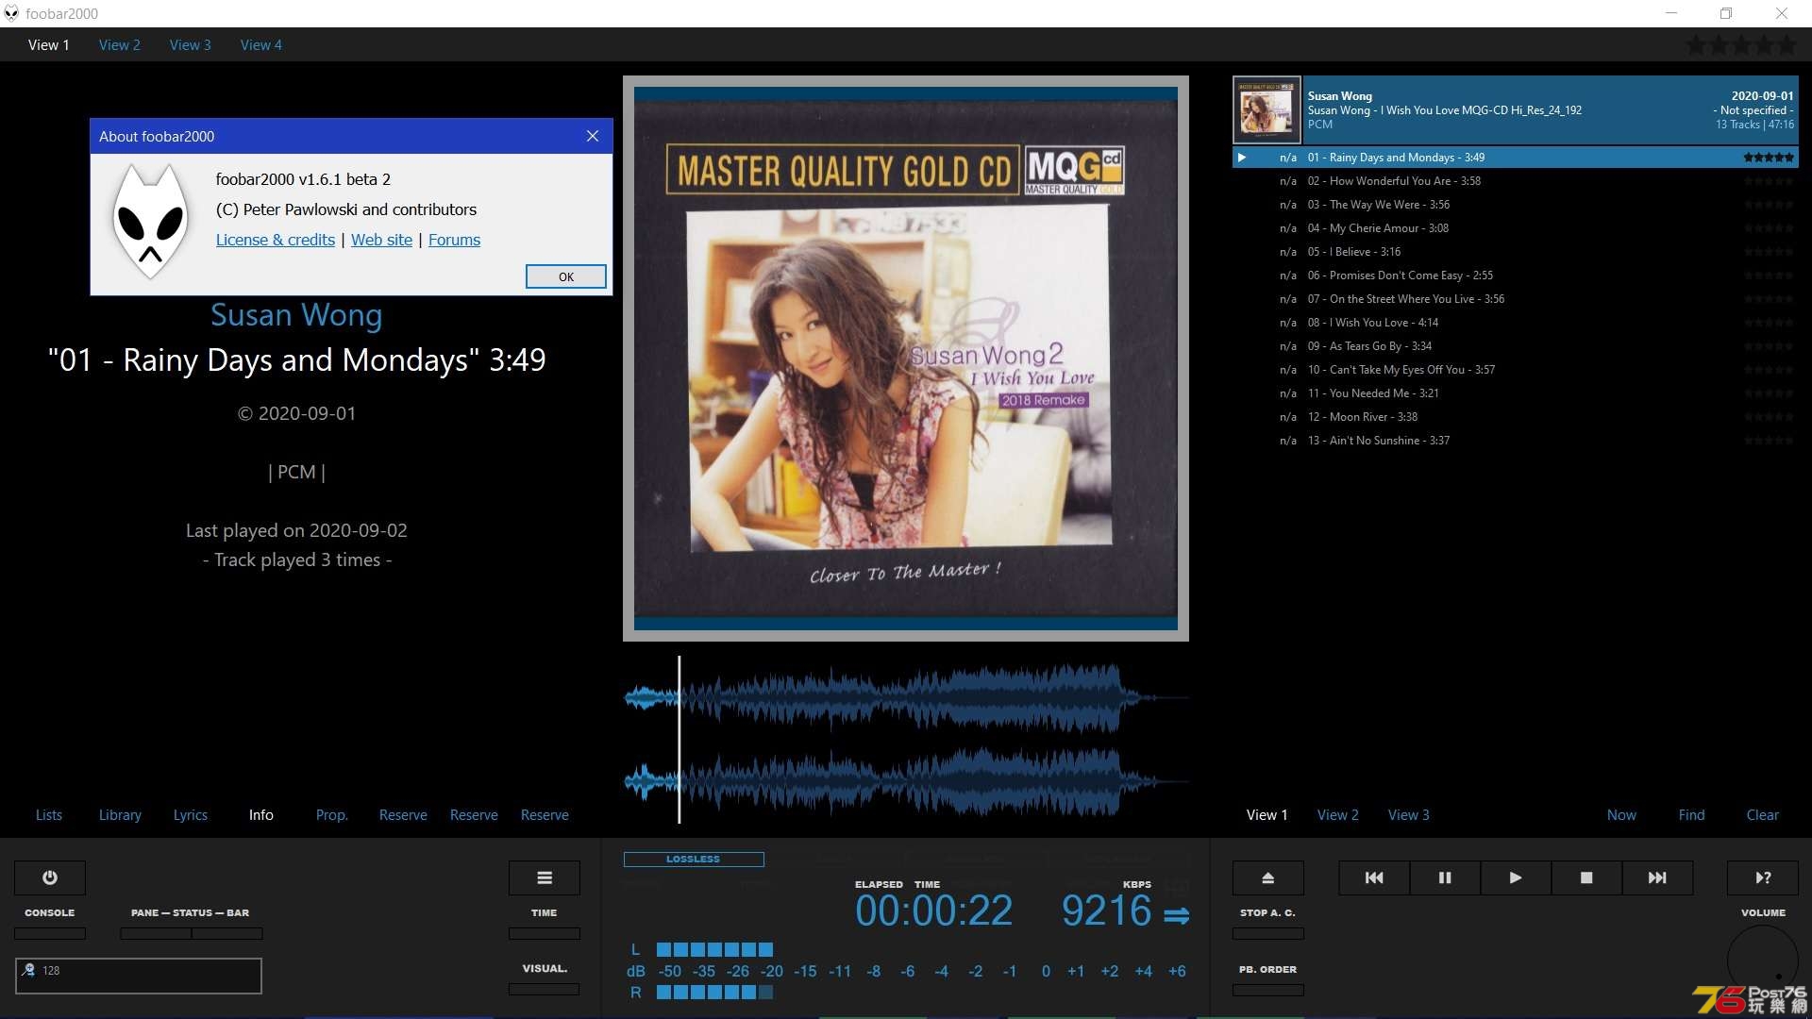1812x1019 pixels.
Task: Select track 08 - I Wish You Love
Action: (x=1516, y=323)
